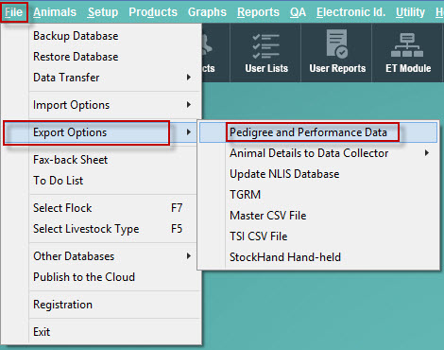Expand the Import Options submenu arrow
This screenshot has height=350, width=444.
(188, 105)
